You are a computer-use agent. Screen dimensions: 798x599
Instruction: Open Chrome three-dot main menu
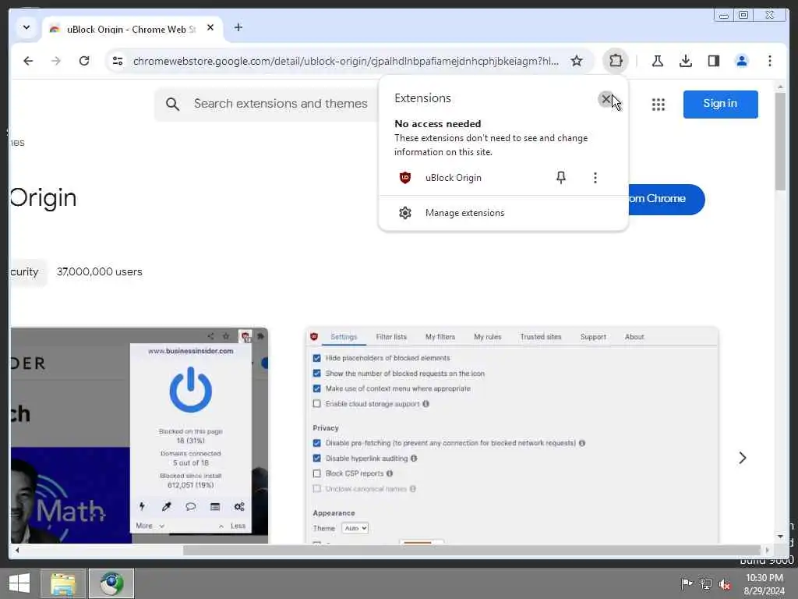tap(769, 61)
